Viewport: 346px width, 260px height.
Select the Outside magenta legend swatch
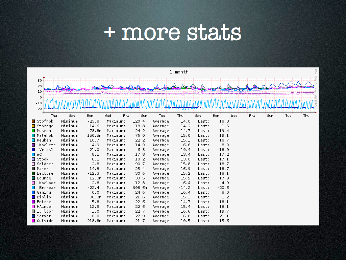(x=33, y=221)
